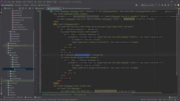Open the File menu

tap(5, 2)
